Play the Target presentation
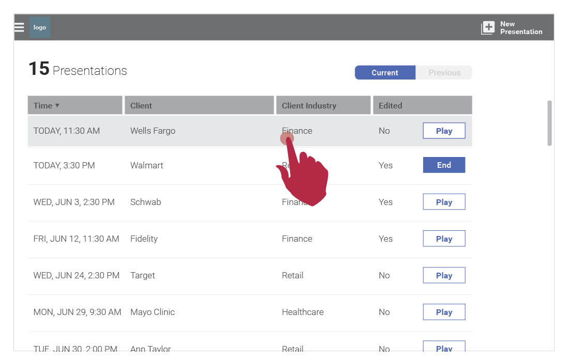This screenshot has width=569, height=362. [444, 275]
